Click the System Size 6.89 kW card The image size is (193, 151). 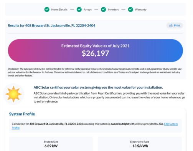(x=51, y=144)
